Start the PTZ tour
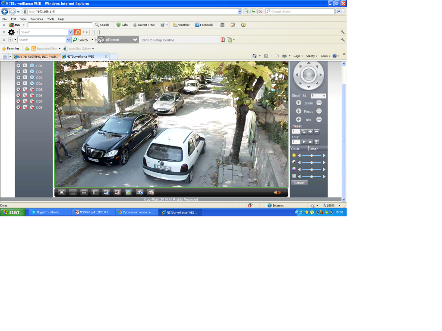Screen dimensions: 442x331 coord(303,142)
